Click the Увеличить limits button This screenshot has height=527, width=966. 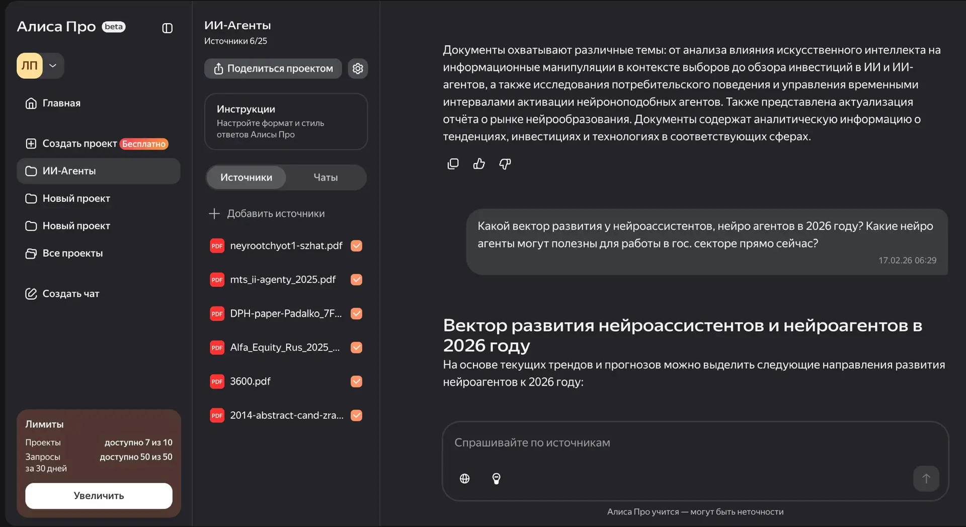99,496
